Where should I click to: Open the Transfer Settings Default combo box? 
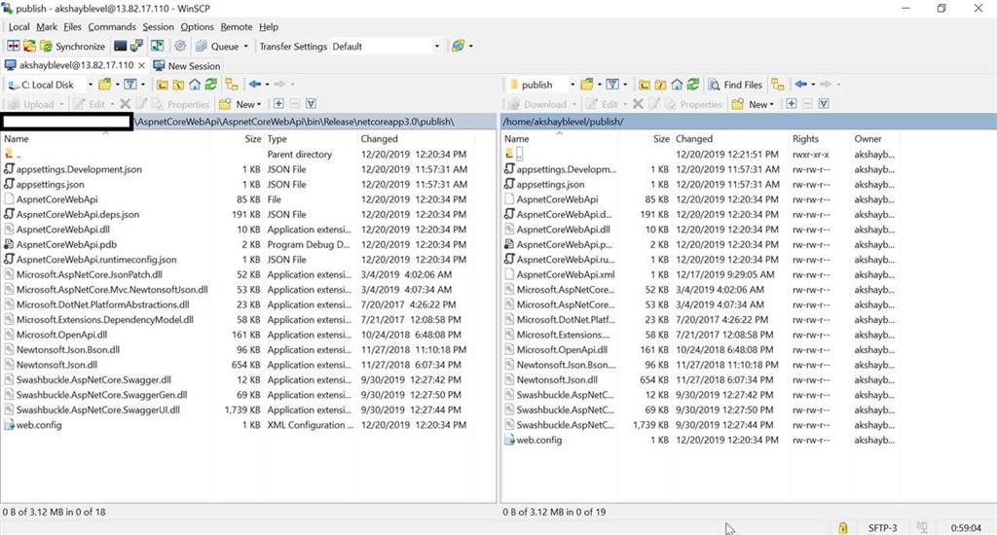(x=386, y=46)
